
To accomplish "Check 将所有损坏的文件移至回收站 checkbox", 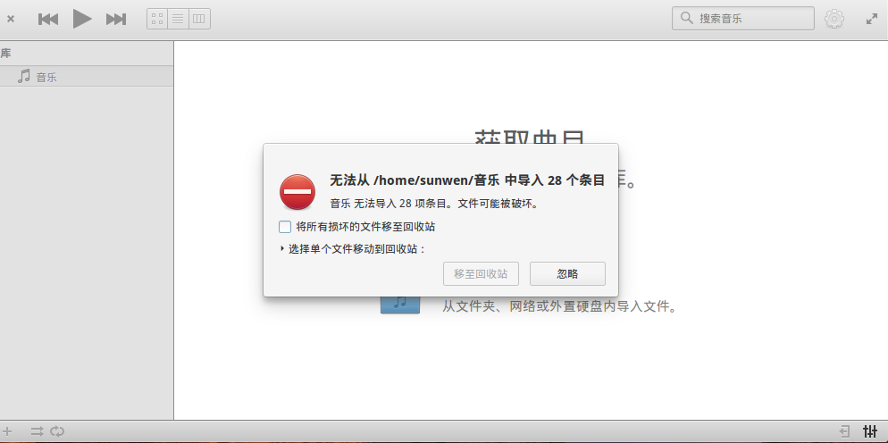I will point(285,227).
